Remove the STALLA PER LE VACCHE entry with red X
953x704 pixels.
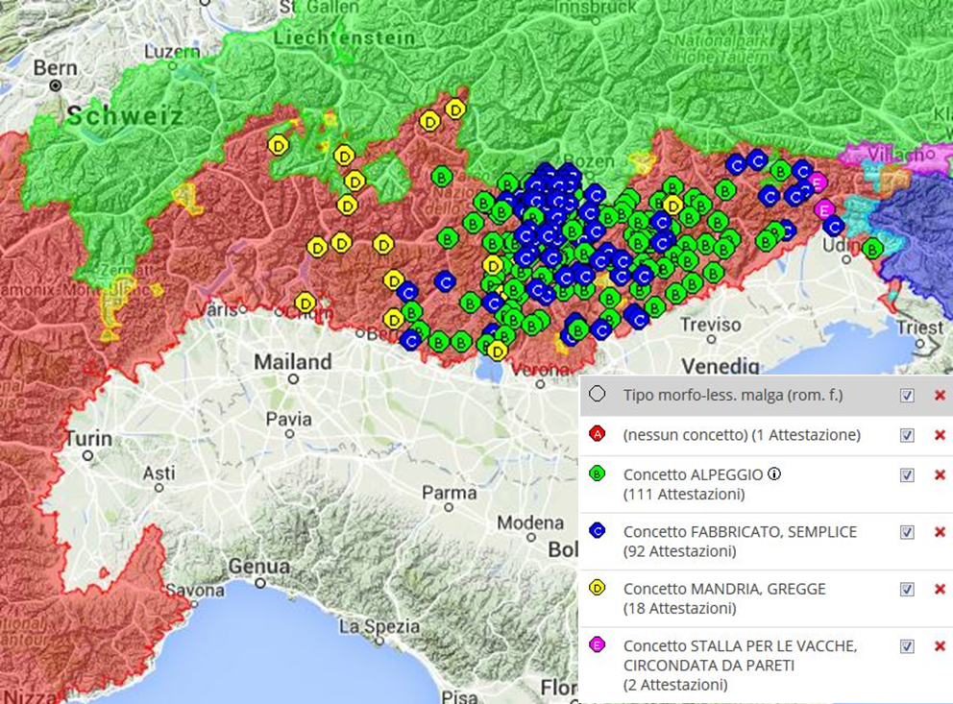click(x=940, y=645)
